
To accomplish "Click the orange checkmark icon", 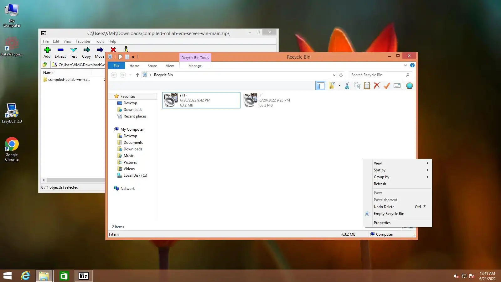I will tap(387, 86).
